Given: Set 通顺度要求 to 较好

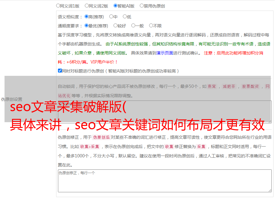Looking at the screenshot, I should tap(115, 26).
